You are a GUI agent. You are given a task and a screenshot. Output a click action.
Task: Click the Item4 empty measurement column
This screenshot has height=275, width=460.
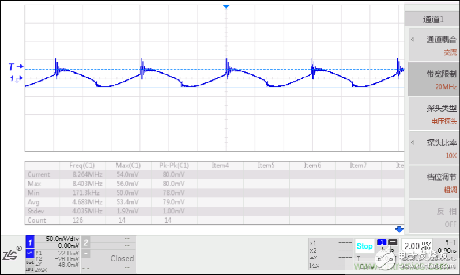tap(220, 166)
